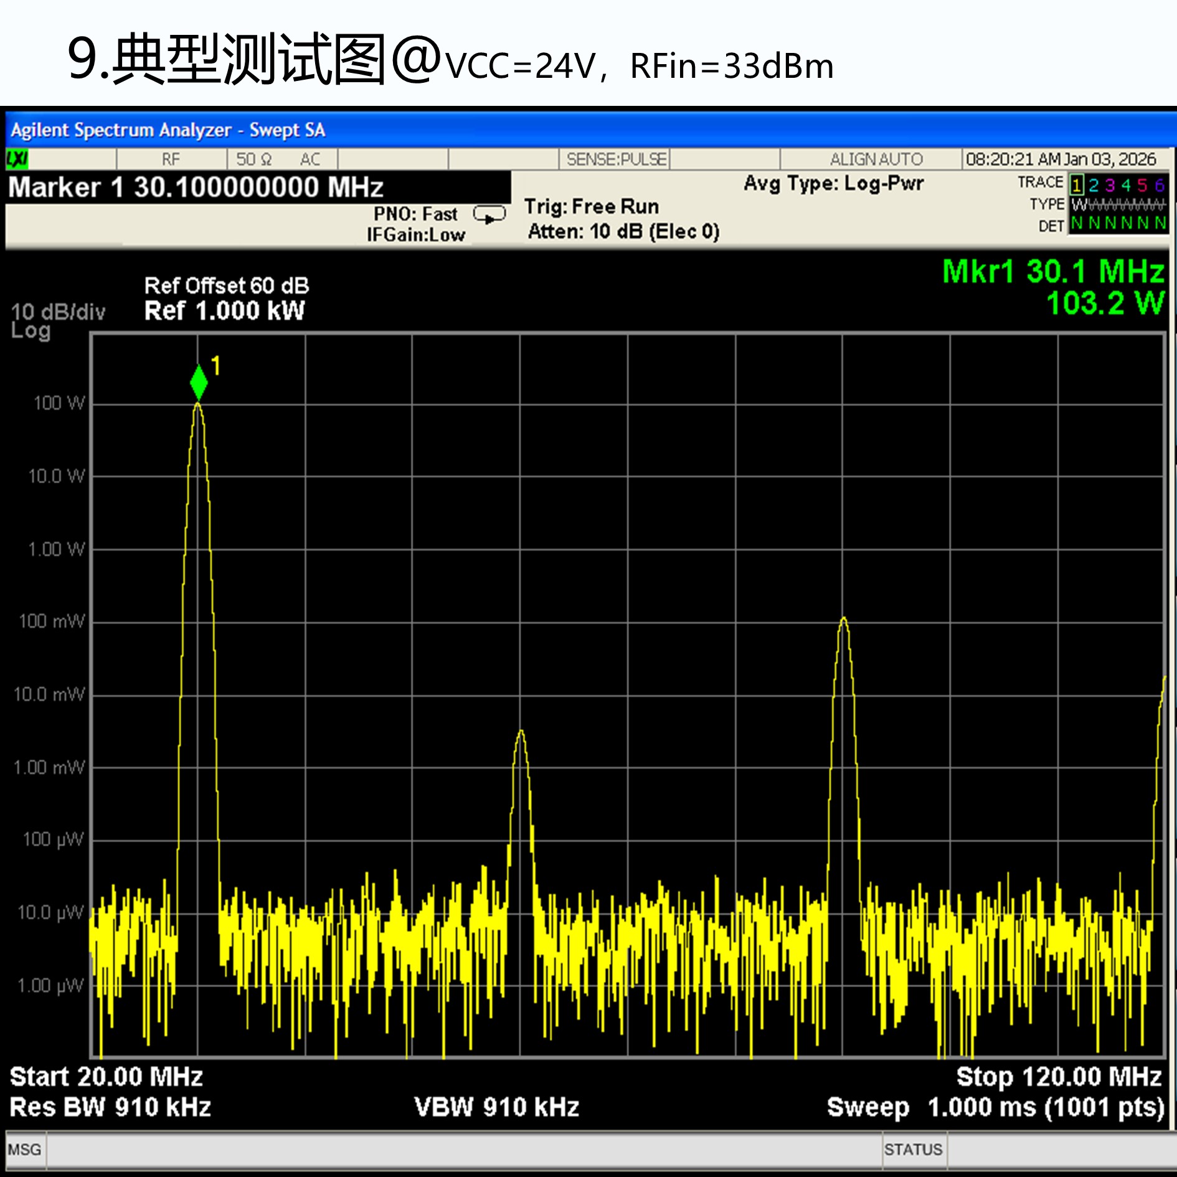The image size is (1177, 1177).
Task: Click 'Sweep 1.000 ms (1001 pts)' text
Action: [996, 1108]
